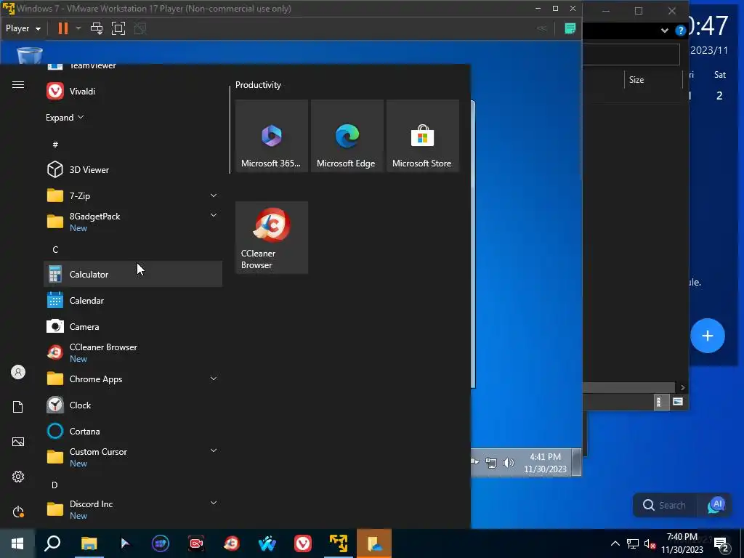
Task: Open Settings gear in Start sidebar
Action: 18,477
